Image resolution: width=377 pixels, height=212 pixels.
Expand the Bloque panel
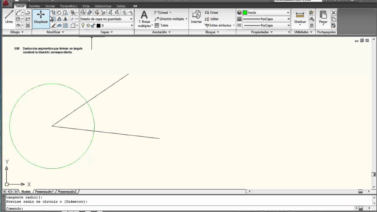point(212,32)
